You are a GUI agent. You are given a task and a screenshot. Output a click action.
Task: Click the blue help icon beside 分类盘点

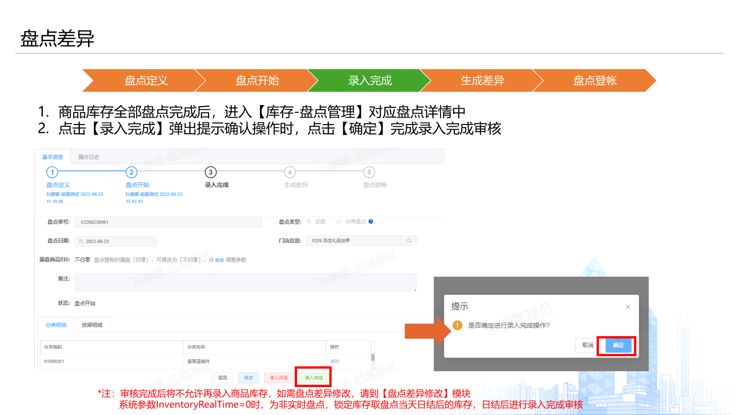(x=371, y=222)
